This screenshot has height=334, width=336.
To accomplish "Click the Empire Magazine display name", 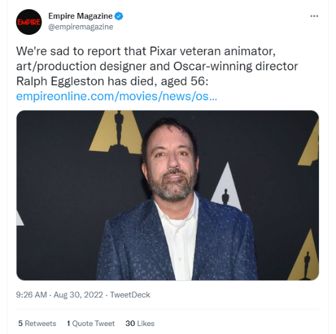I will click(x=81, y=16).
